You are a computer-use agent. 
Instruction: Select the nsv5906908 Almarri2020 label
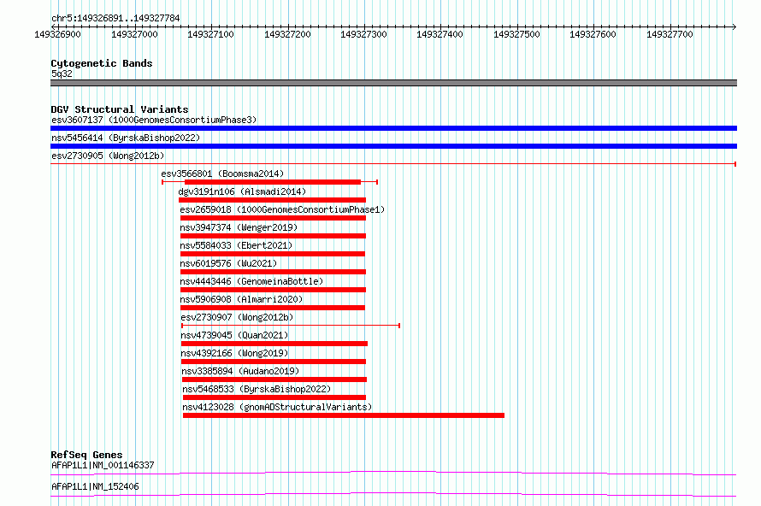(241, 299)
